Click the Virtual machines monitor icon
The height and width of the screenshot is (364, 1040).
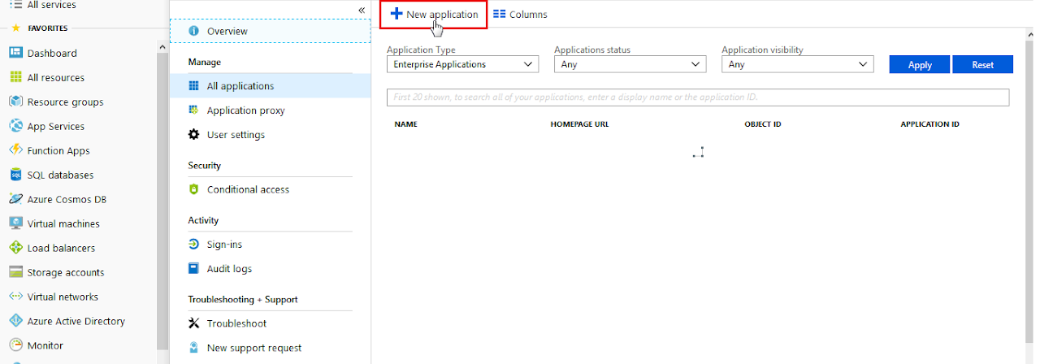(x=15, y=223)
